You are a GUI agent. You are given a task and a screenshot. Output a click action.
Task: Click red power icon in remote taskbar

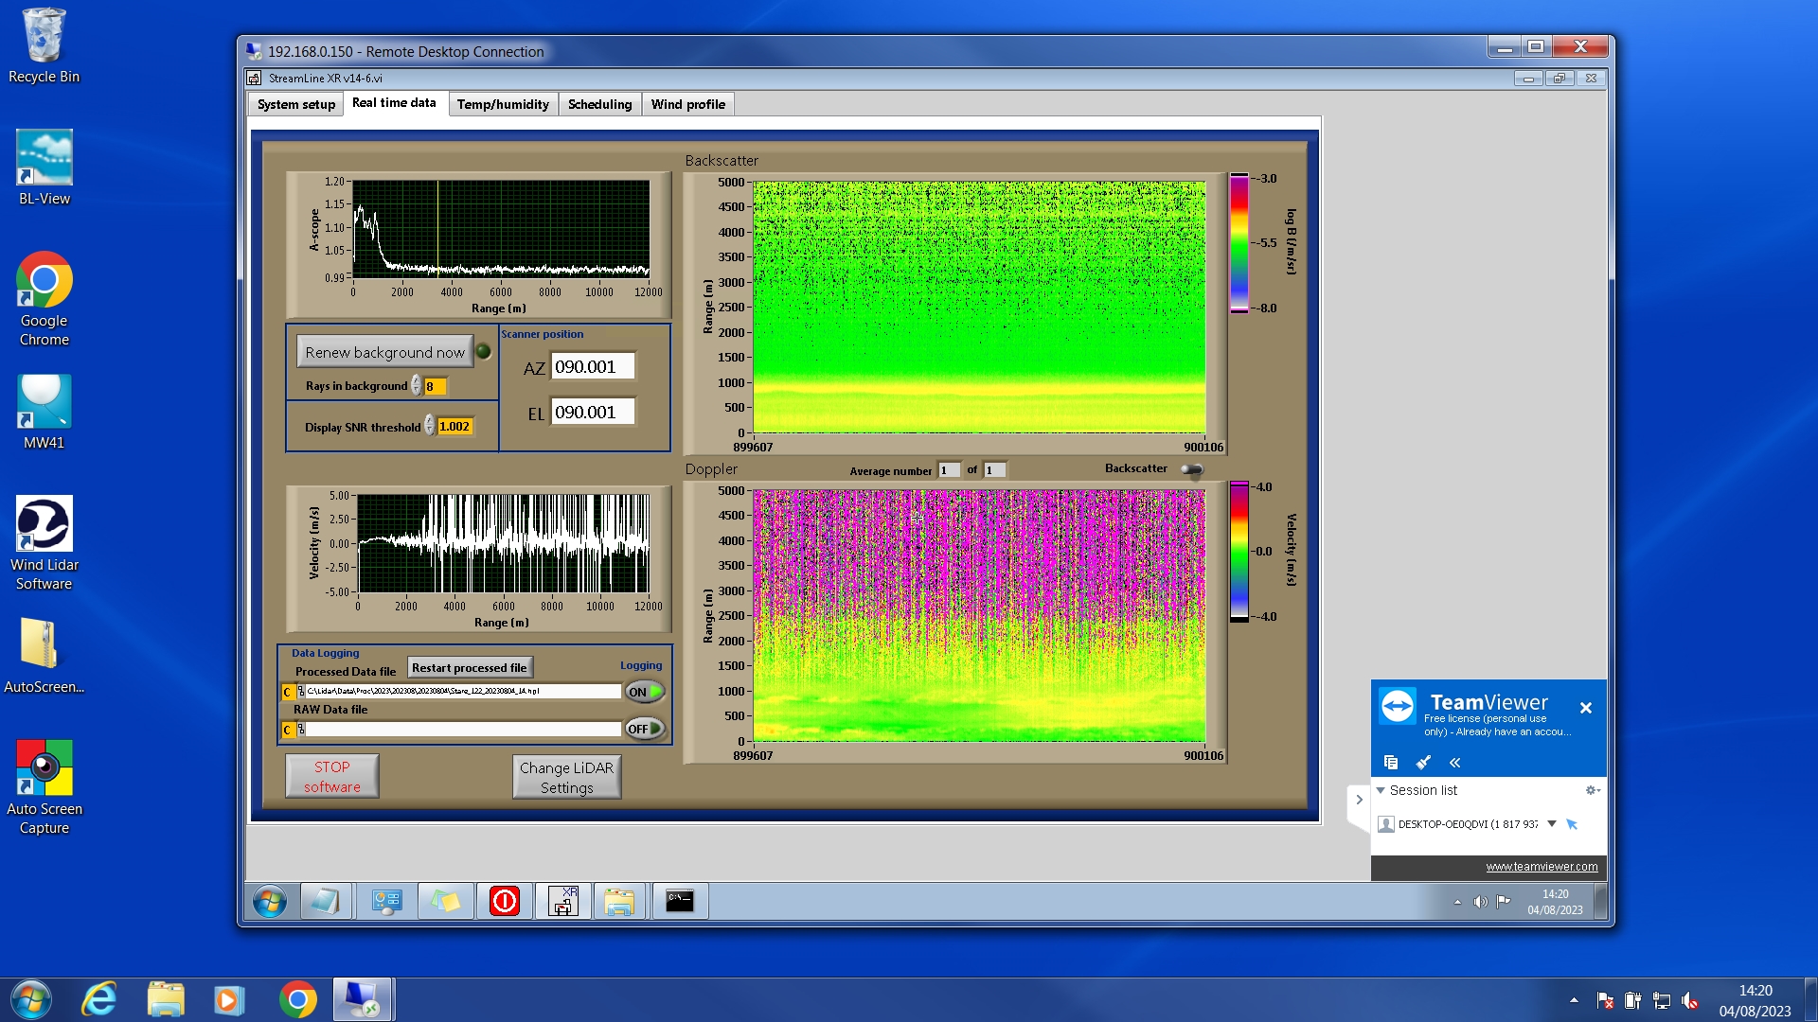504,901
